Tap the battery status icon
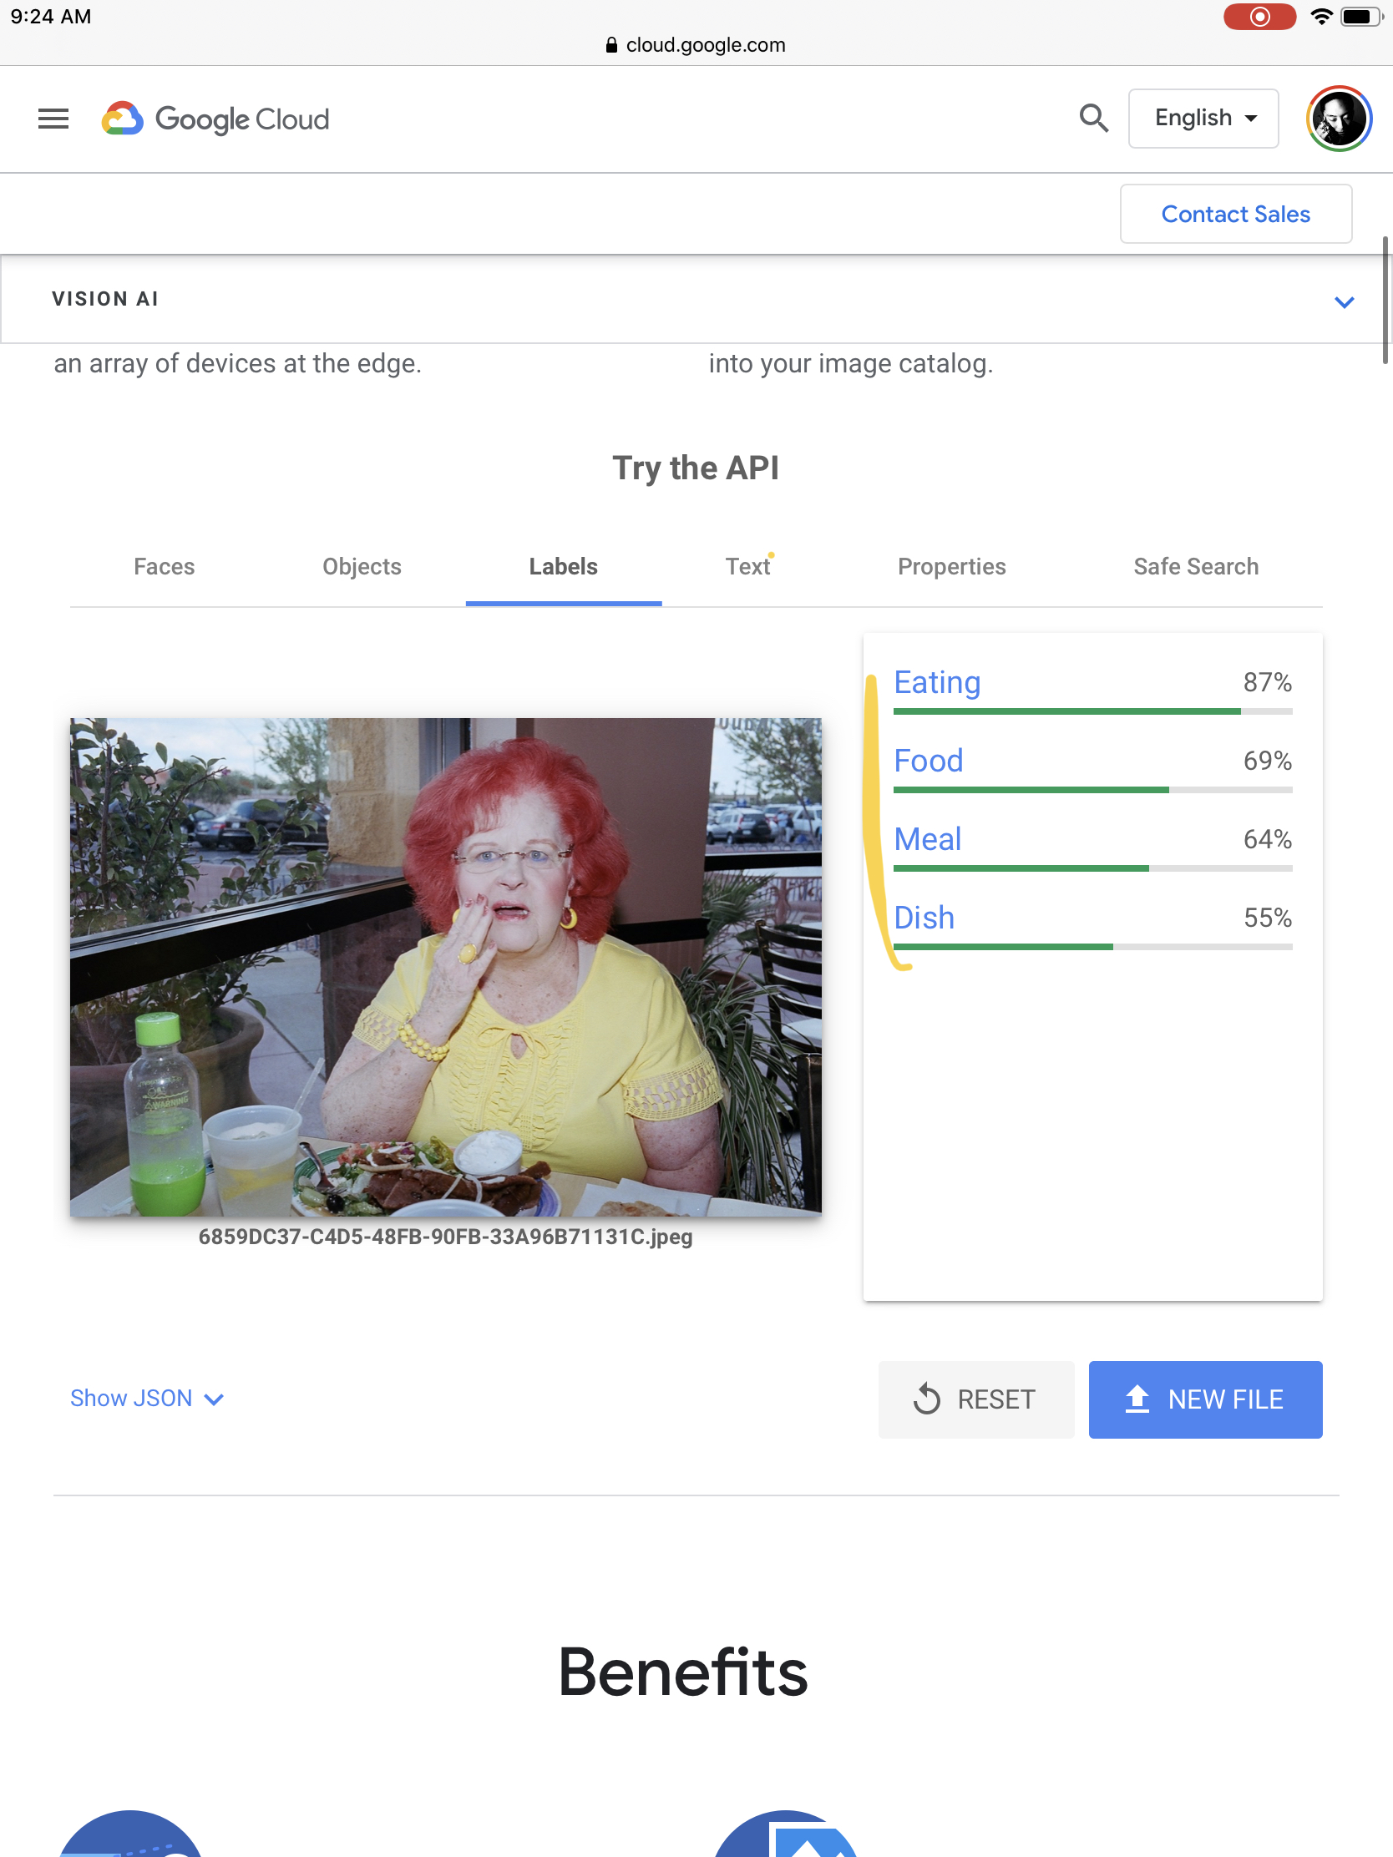1393x1857 pixels. (x=1360, y=17)
